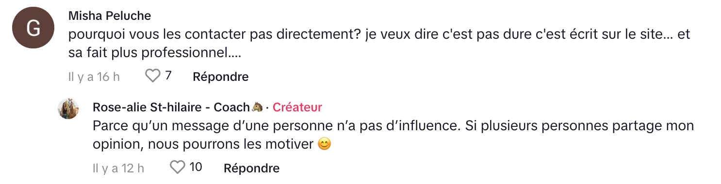This screenshot has height=184, width=721.
Task: Open Rose-alie St-hilaire - Coach username
Action: [x=171, y=107]
